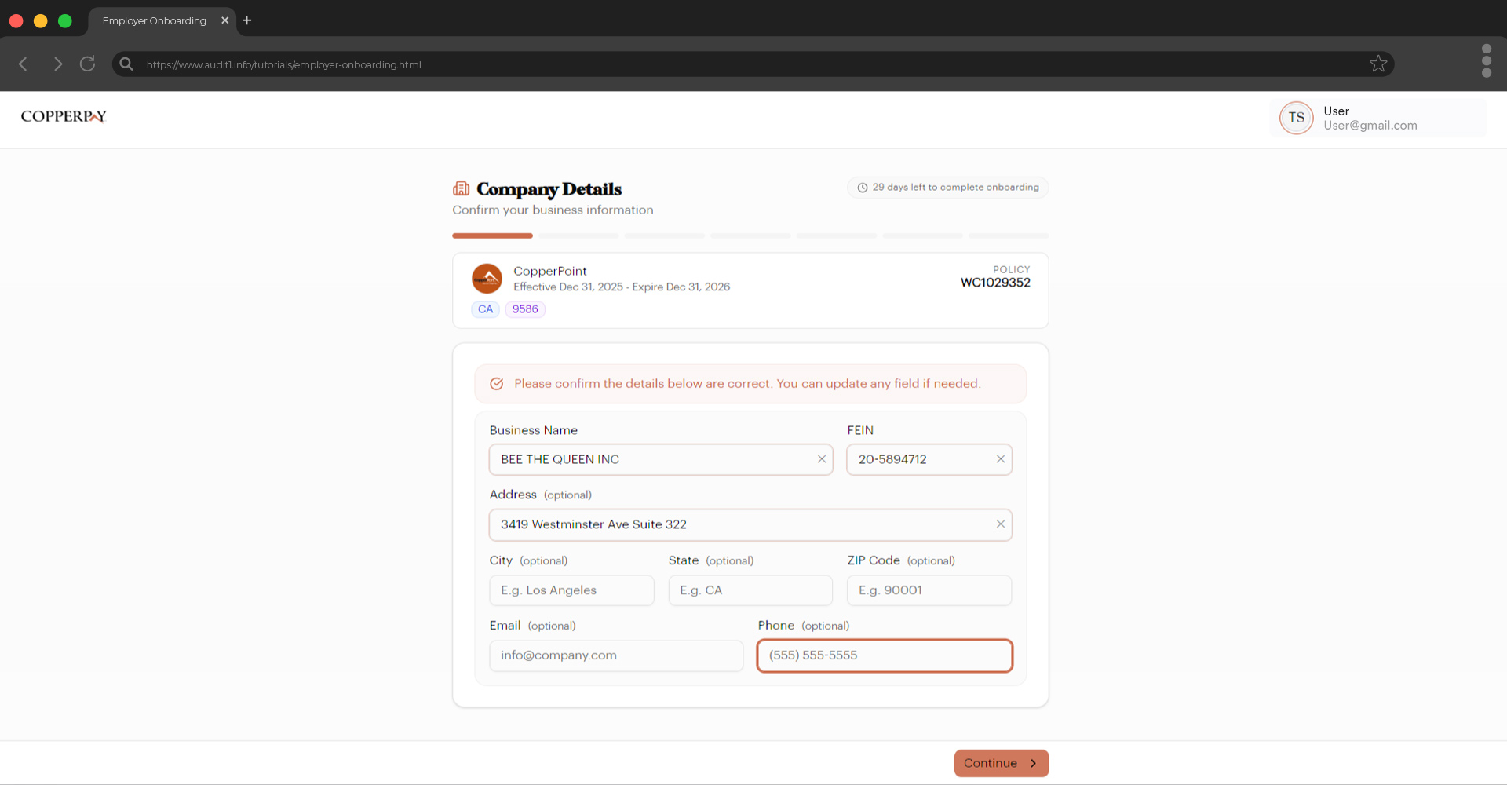This screenshot has width=1507, height=785.
Task: Clear the Business Name field with its X icon
Action: 822,459
